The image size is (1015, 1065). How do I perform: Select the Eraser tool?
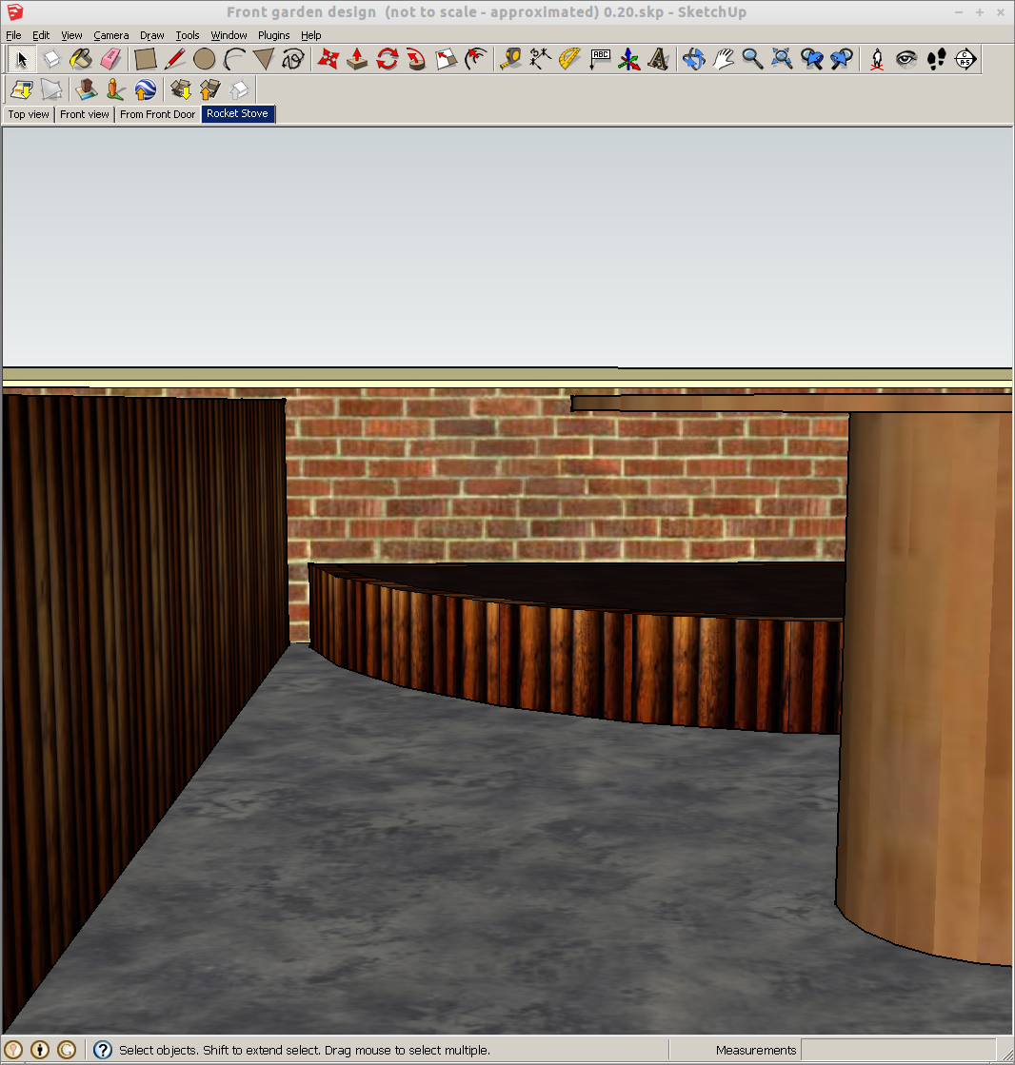(111, 59)
